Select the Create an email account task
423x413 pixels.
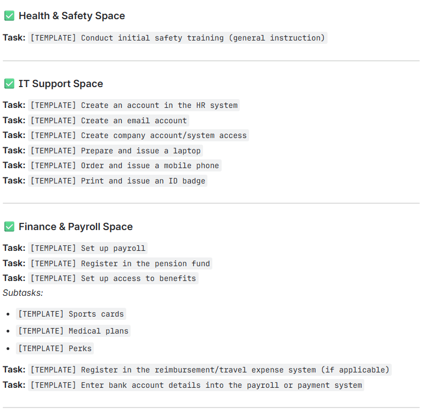pos(108,121)
